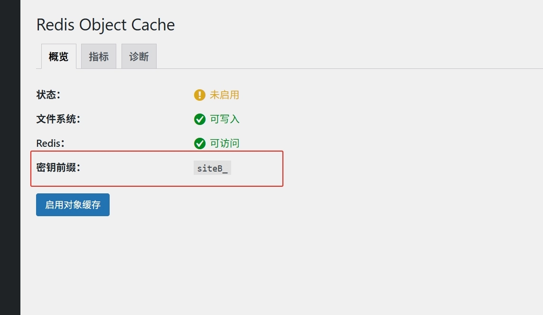Click the empty space inside the red box right of siteB_

pyautogui.click(x=256, y=168)
